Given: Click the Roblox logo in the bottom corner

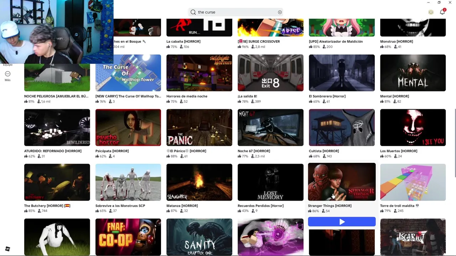Looking at the screenshot, I should 7,249.
